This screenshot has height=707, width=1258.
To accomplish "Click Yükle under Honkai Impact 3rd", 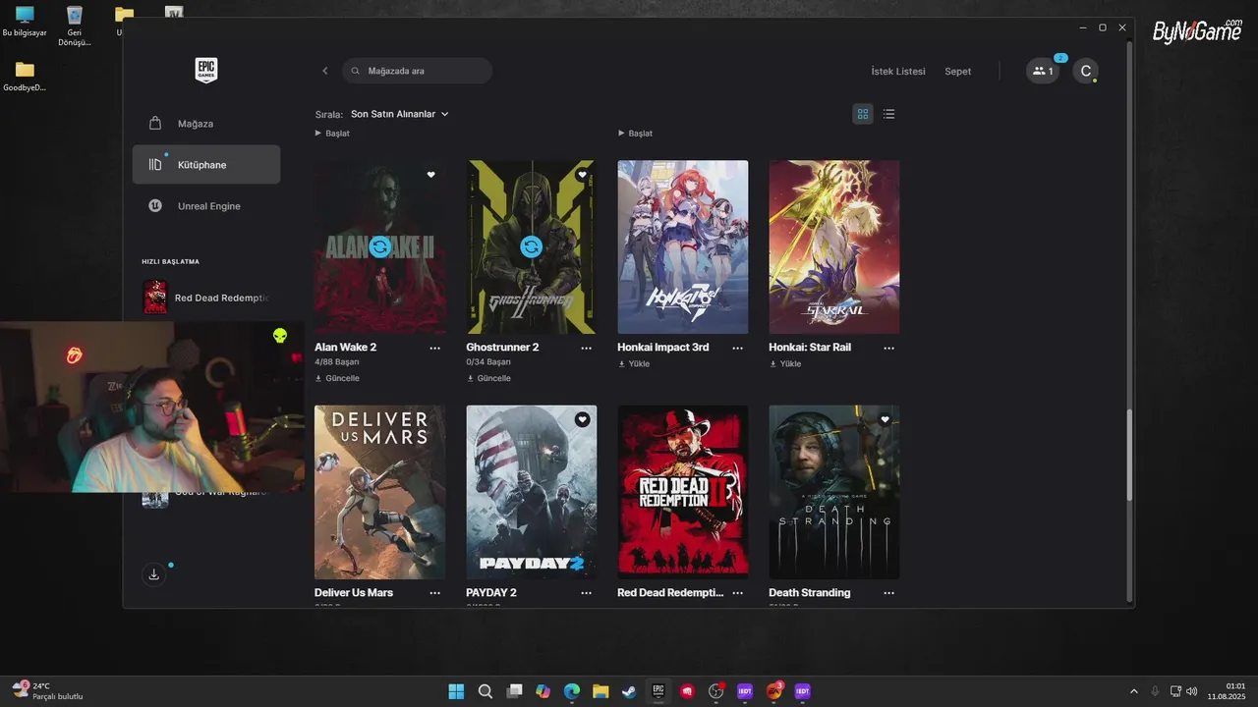I will point(633,363).
